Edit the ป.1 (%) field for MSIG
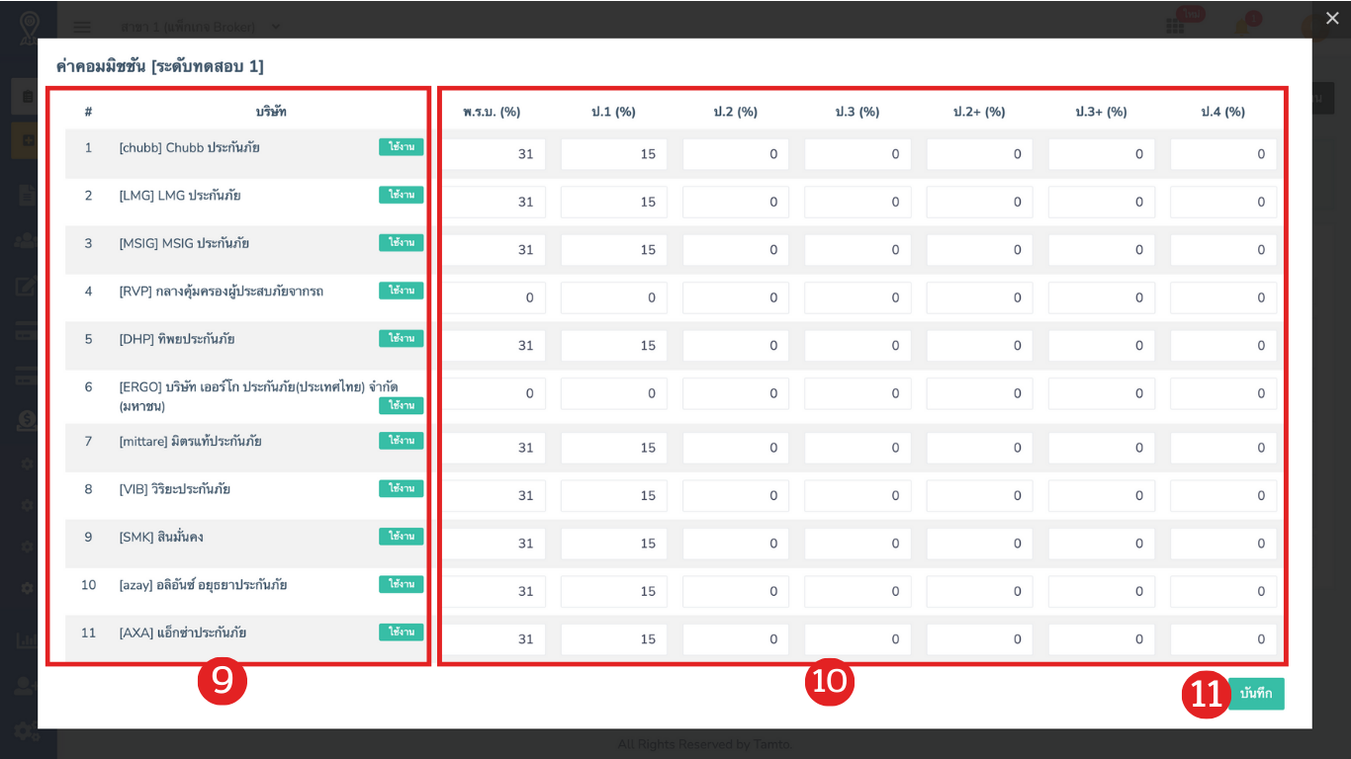Screen dimensions: 1351x759 pos(614,250)
